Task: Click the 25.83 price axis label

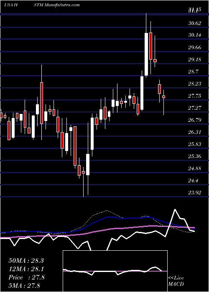Action: [x=195, y=144]
